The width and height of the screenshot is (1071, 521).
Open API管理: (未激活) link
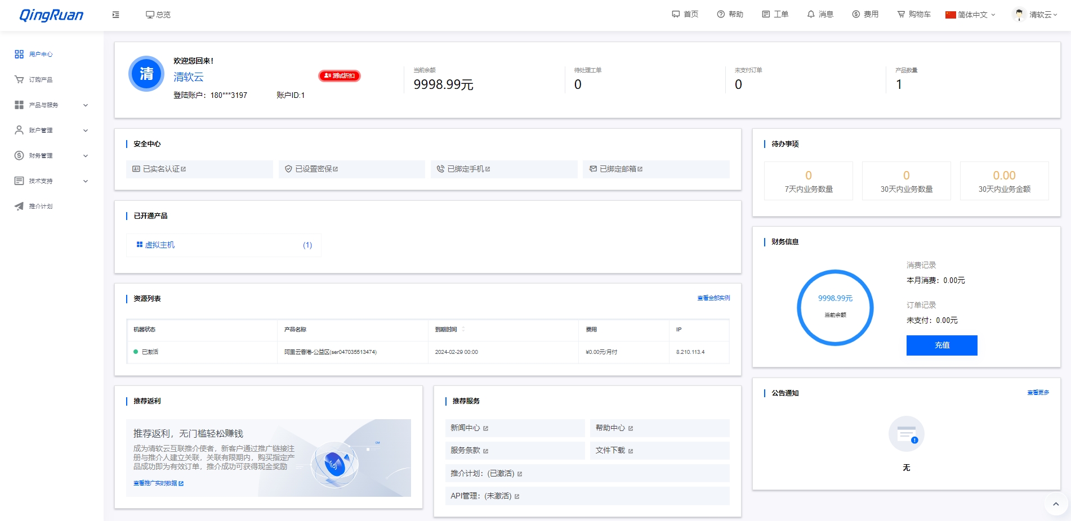coord(587,496)
